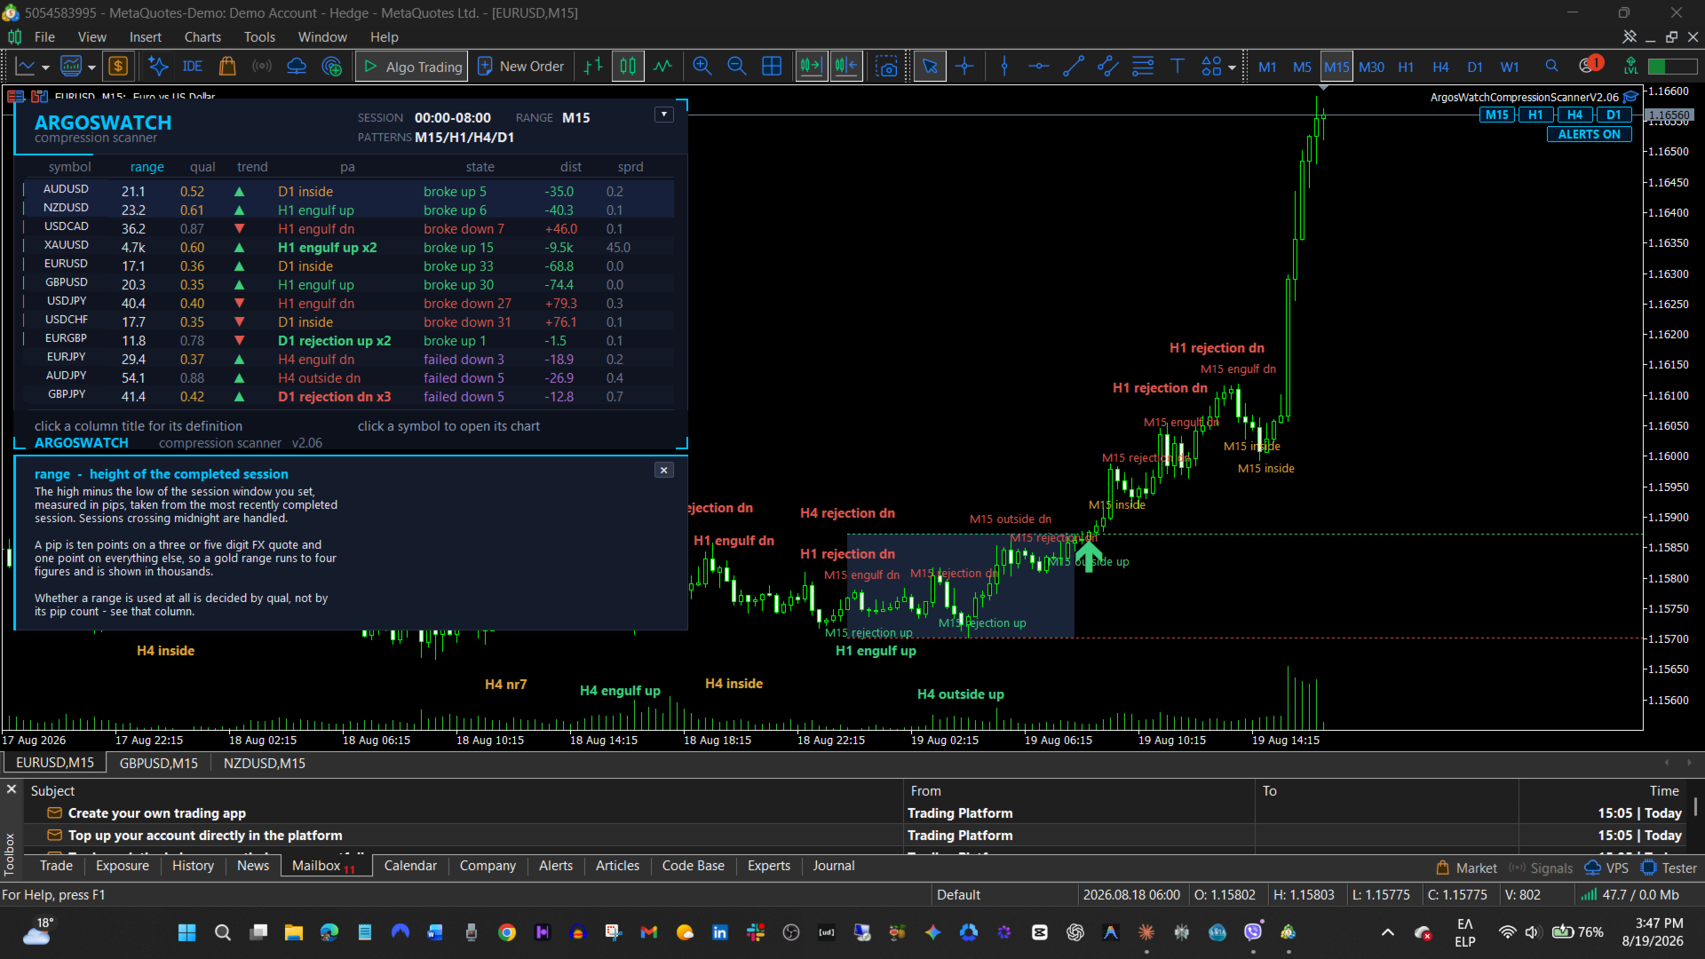
Task: Tile chart windows with grid icon
Action: pos(772,67)
